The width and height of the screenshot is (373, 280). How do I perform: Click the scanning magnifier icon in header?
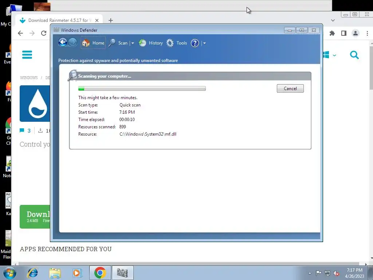[x=72, y=75]
